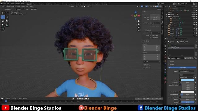Click the viewport pan hand icon
The height and width of the screenshot is (111, 198).
139,24
